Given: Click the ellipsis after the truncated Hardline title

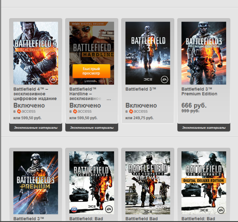Looking at the screenshot, I should pyautogui.click(x=109, y=99).
